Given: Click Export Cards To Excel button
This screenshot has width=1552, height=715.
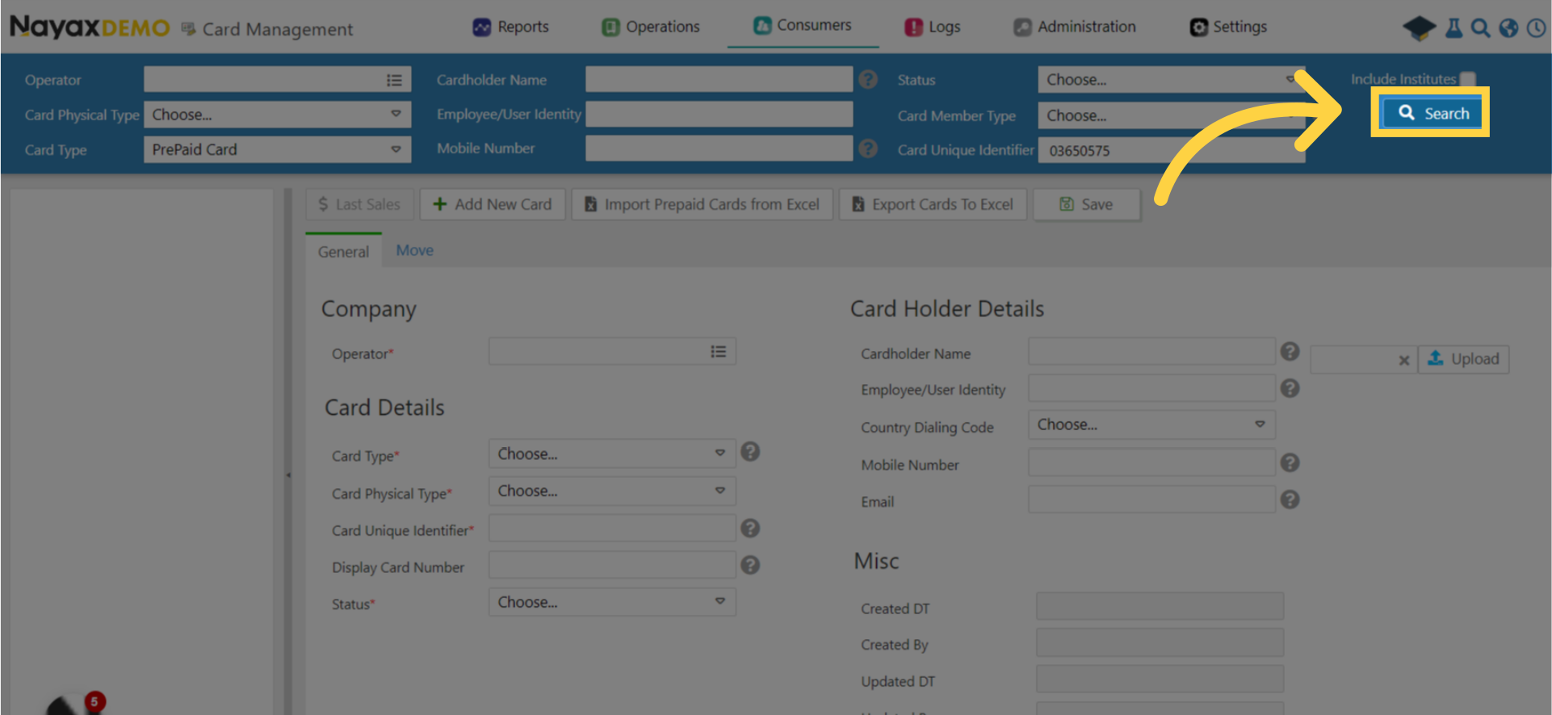Looking at the screenshot, I should (933, 204).
